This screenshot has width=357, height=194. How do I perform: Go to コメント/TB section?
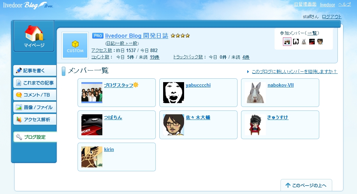(35, 95)
